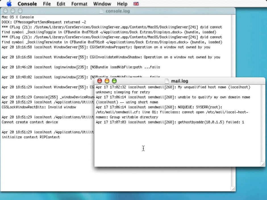The width and height of the screenshot is (267, 200).
Task: Click the mail.log window title
Action: (x=180, y=81)
